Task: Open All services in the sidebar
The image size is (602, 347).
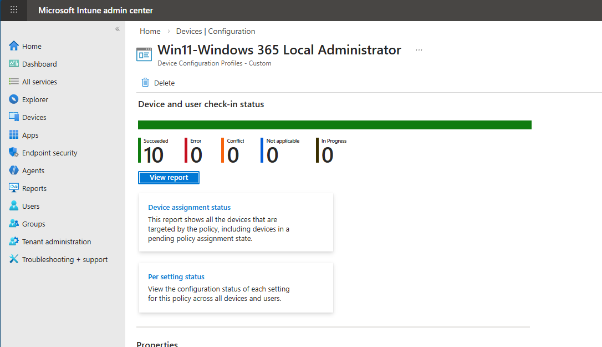Action: (x=39, y=82)
